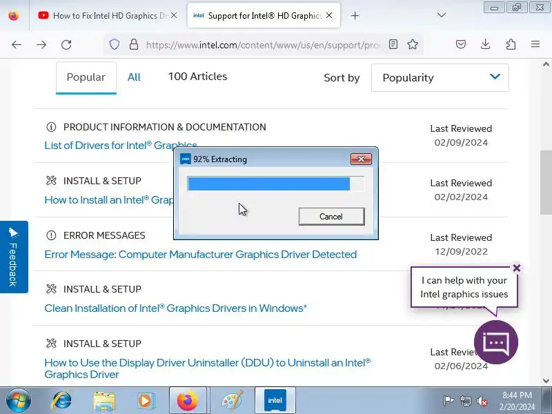This screenshot has width=552, height=414.
Task: Click Cancel in the Extracting dialog
Action: (x=331, y=216)
